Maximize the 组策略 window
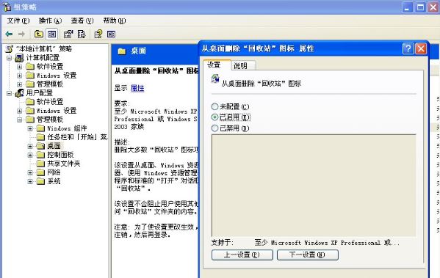The width and height of the screenshot is (440, 278). pos(420,7)
